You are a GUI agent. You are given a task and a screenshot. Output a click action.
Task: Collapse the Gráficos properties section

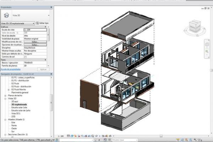(x=45, y=27)
